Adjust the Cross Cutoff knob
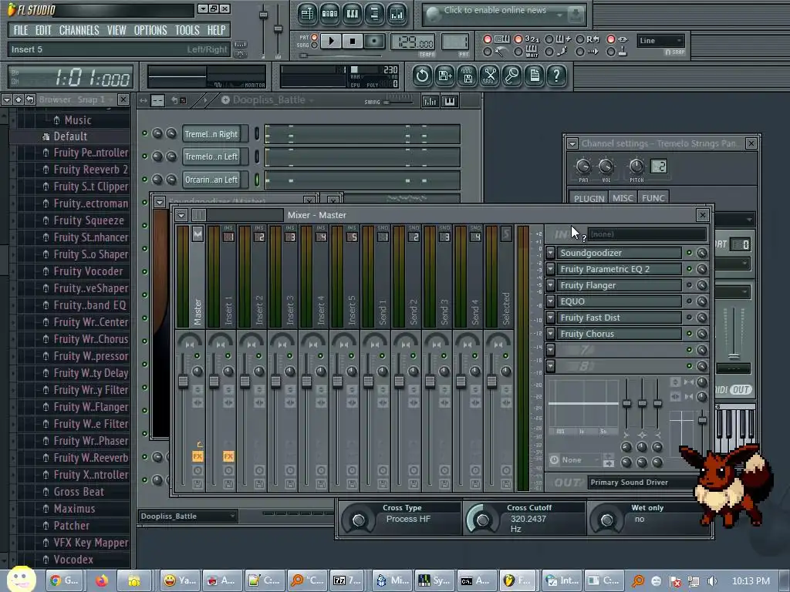The image size is (790, 592). (x=482, y=520)
